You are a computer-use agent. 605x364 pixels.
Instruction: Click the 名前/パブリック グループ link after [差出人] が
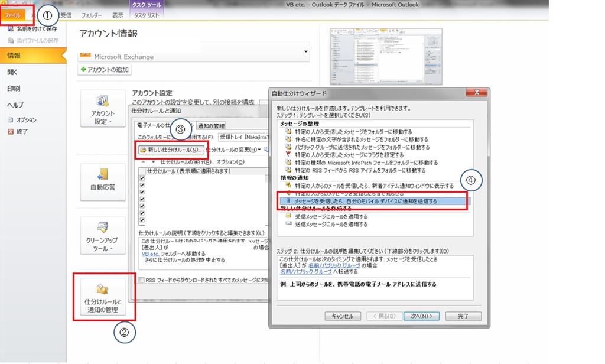pyautogui.click(x=334, y=265)
